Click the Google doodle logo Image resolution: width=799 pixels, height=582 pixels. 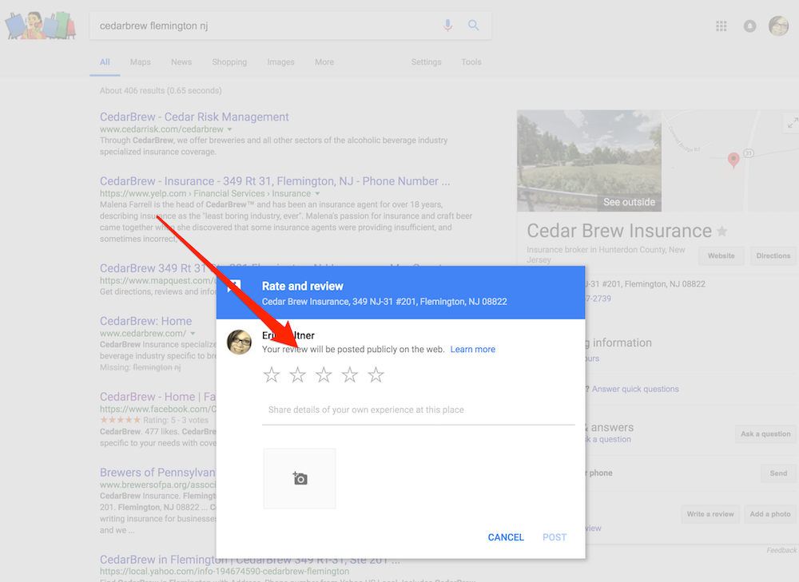tap(40, 26)
